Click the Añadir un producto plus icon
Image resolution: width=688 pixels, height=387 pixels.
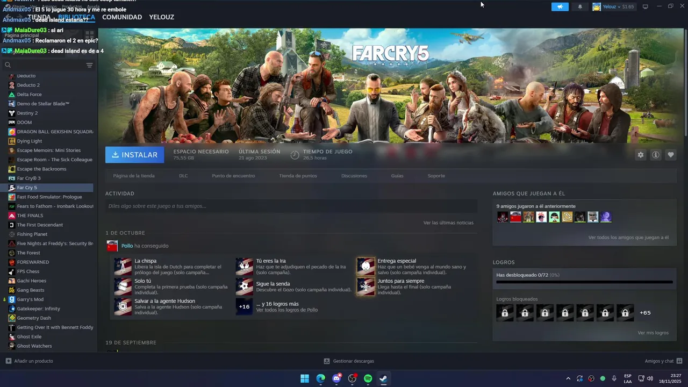(x=8, y=361)
